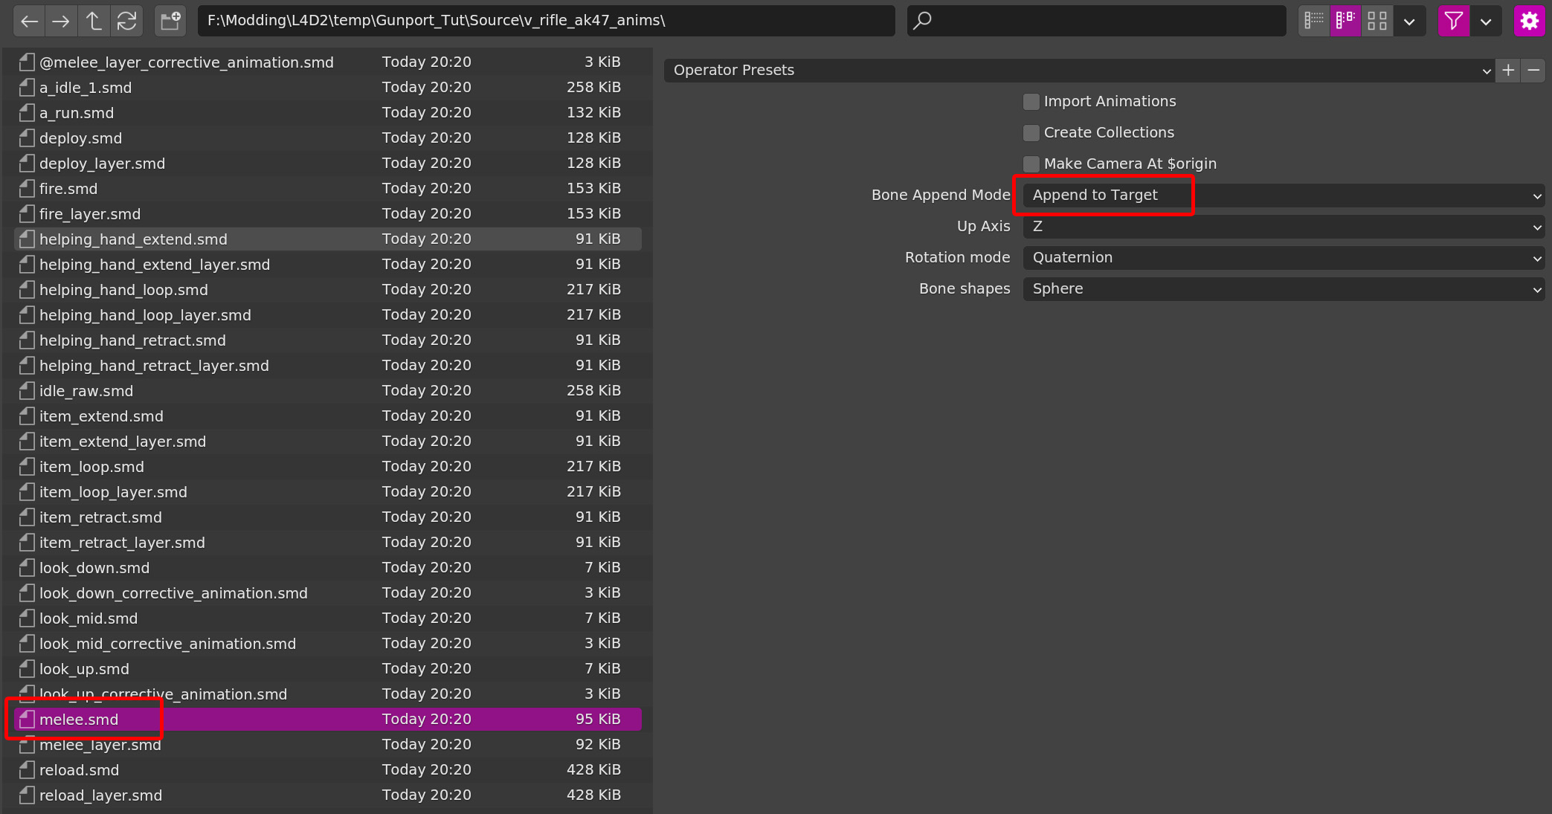1552x814 pixels.
Task: Enable the Import Animations checkbox
Action: (1031, 102)
